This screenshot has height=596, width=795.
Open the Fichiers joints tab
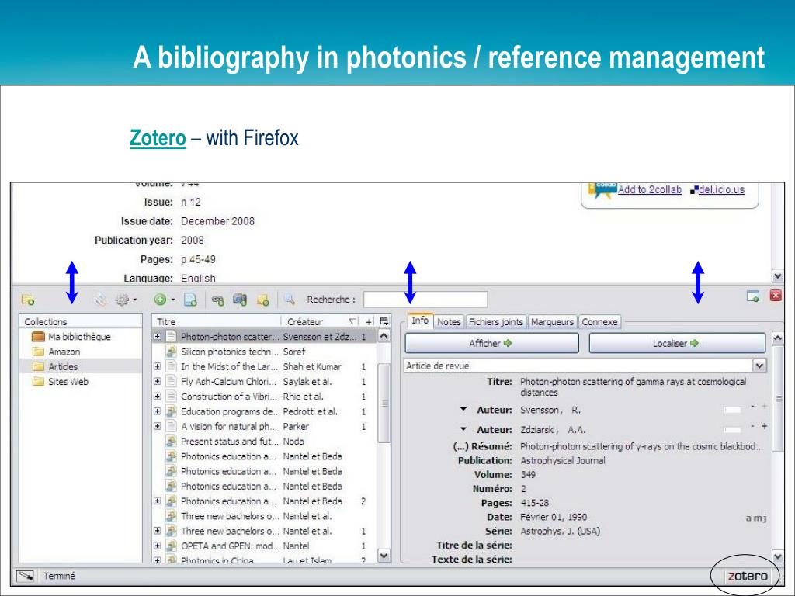495,322
